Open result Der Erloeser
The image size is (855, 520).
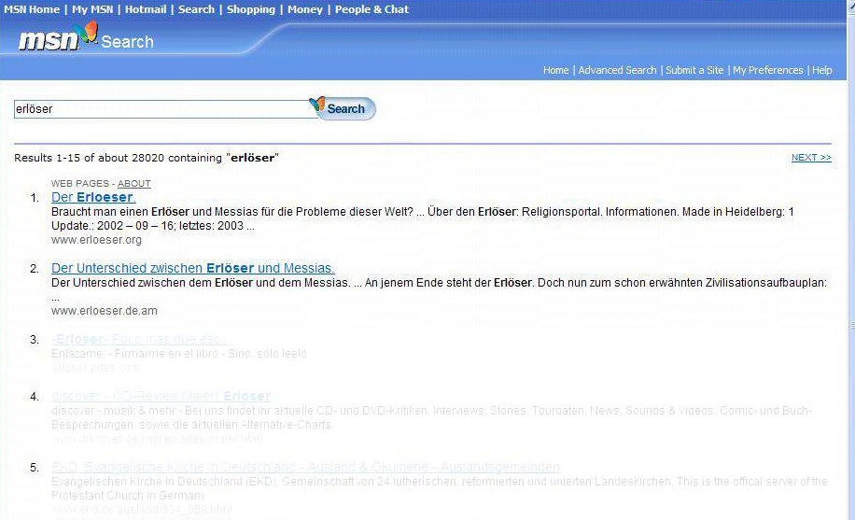click(93, 197)
